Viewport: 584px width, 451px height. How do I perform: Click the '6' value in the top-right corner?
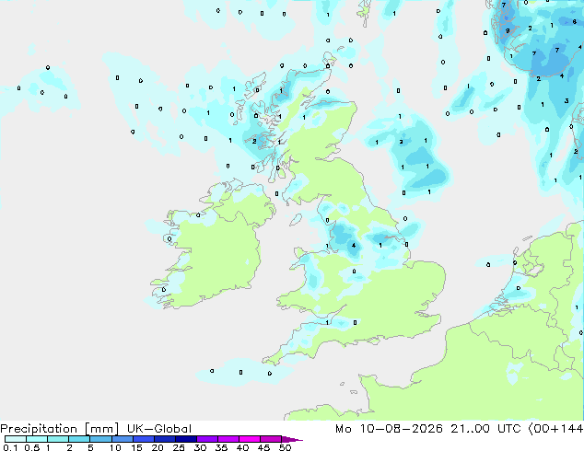pos(574,22)
